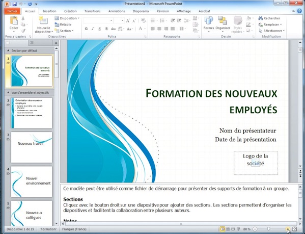Click the save icon in quick access toolbar

(14, 4)
